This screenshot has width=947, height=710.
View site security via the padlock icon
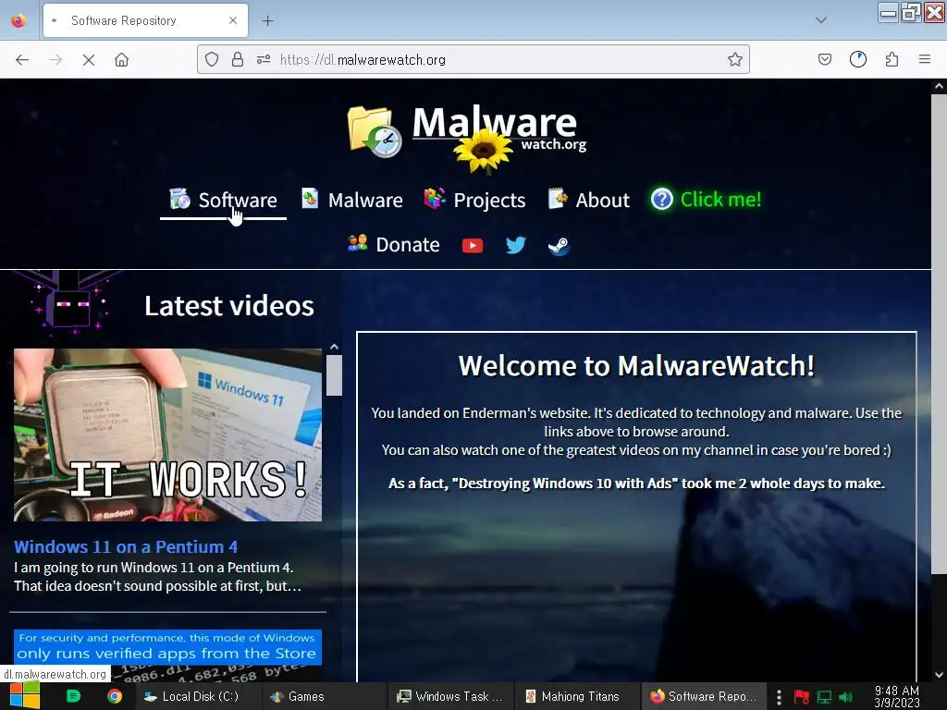[238, 59]
